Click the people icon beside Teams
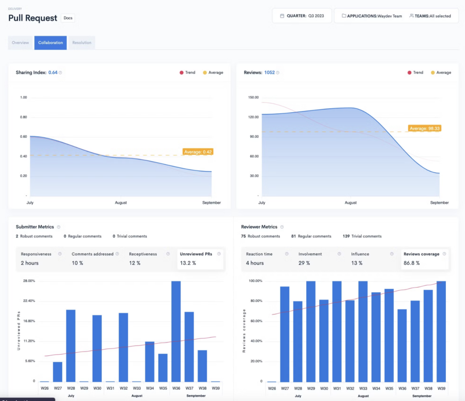Image resolution: width=465 pixels, height=401 pixels. click(x=411, y=16)
